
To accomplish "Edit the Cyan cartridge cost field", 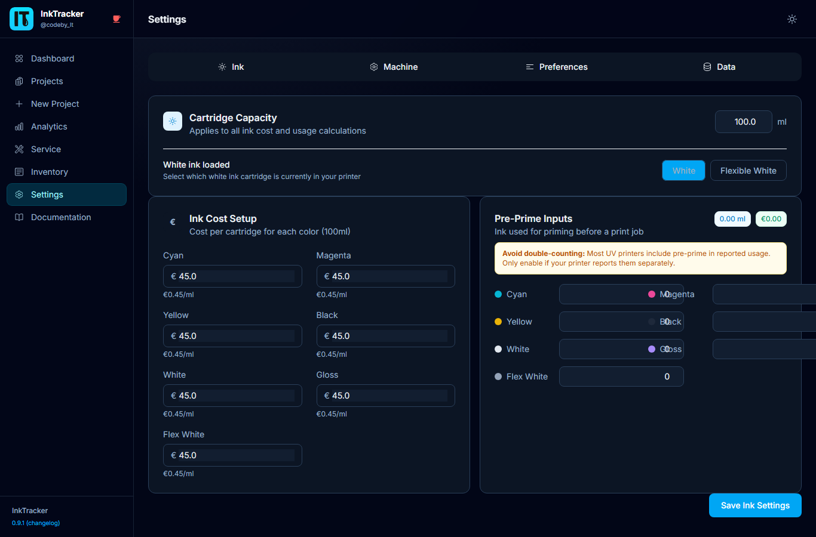I will pos(232,276).
